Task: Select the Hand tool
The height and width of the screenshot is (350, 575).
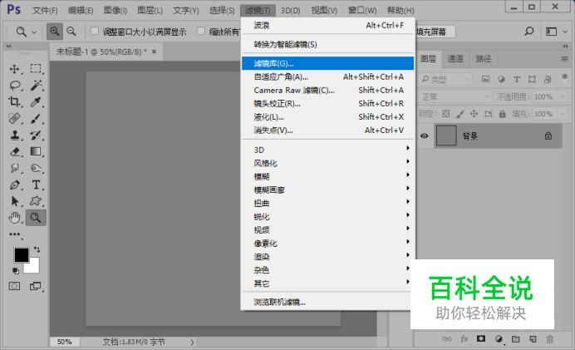Action: point(14,218)
